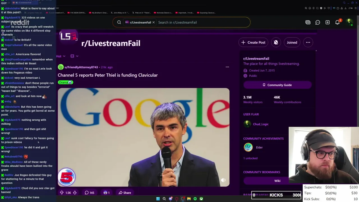Open the community more options menu
The image size is (359, 202).
[308, 42]
